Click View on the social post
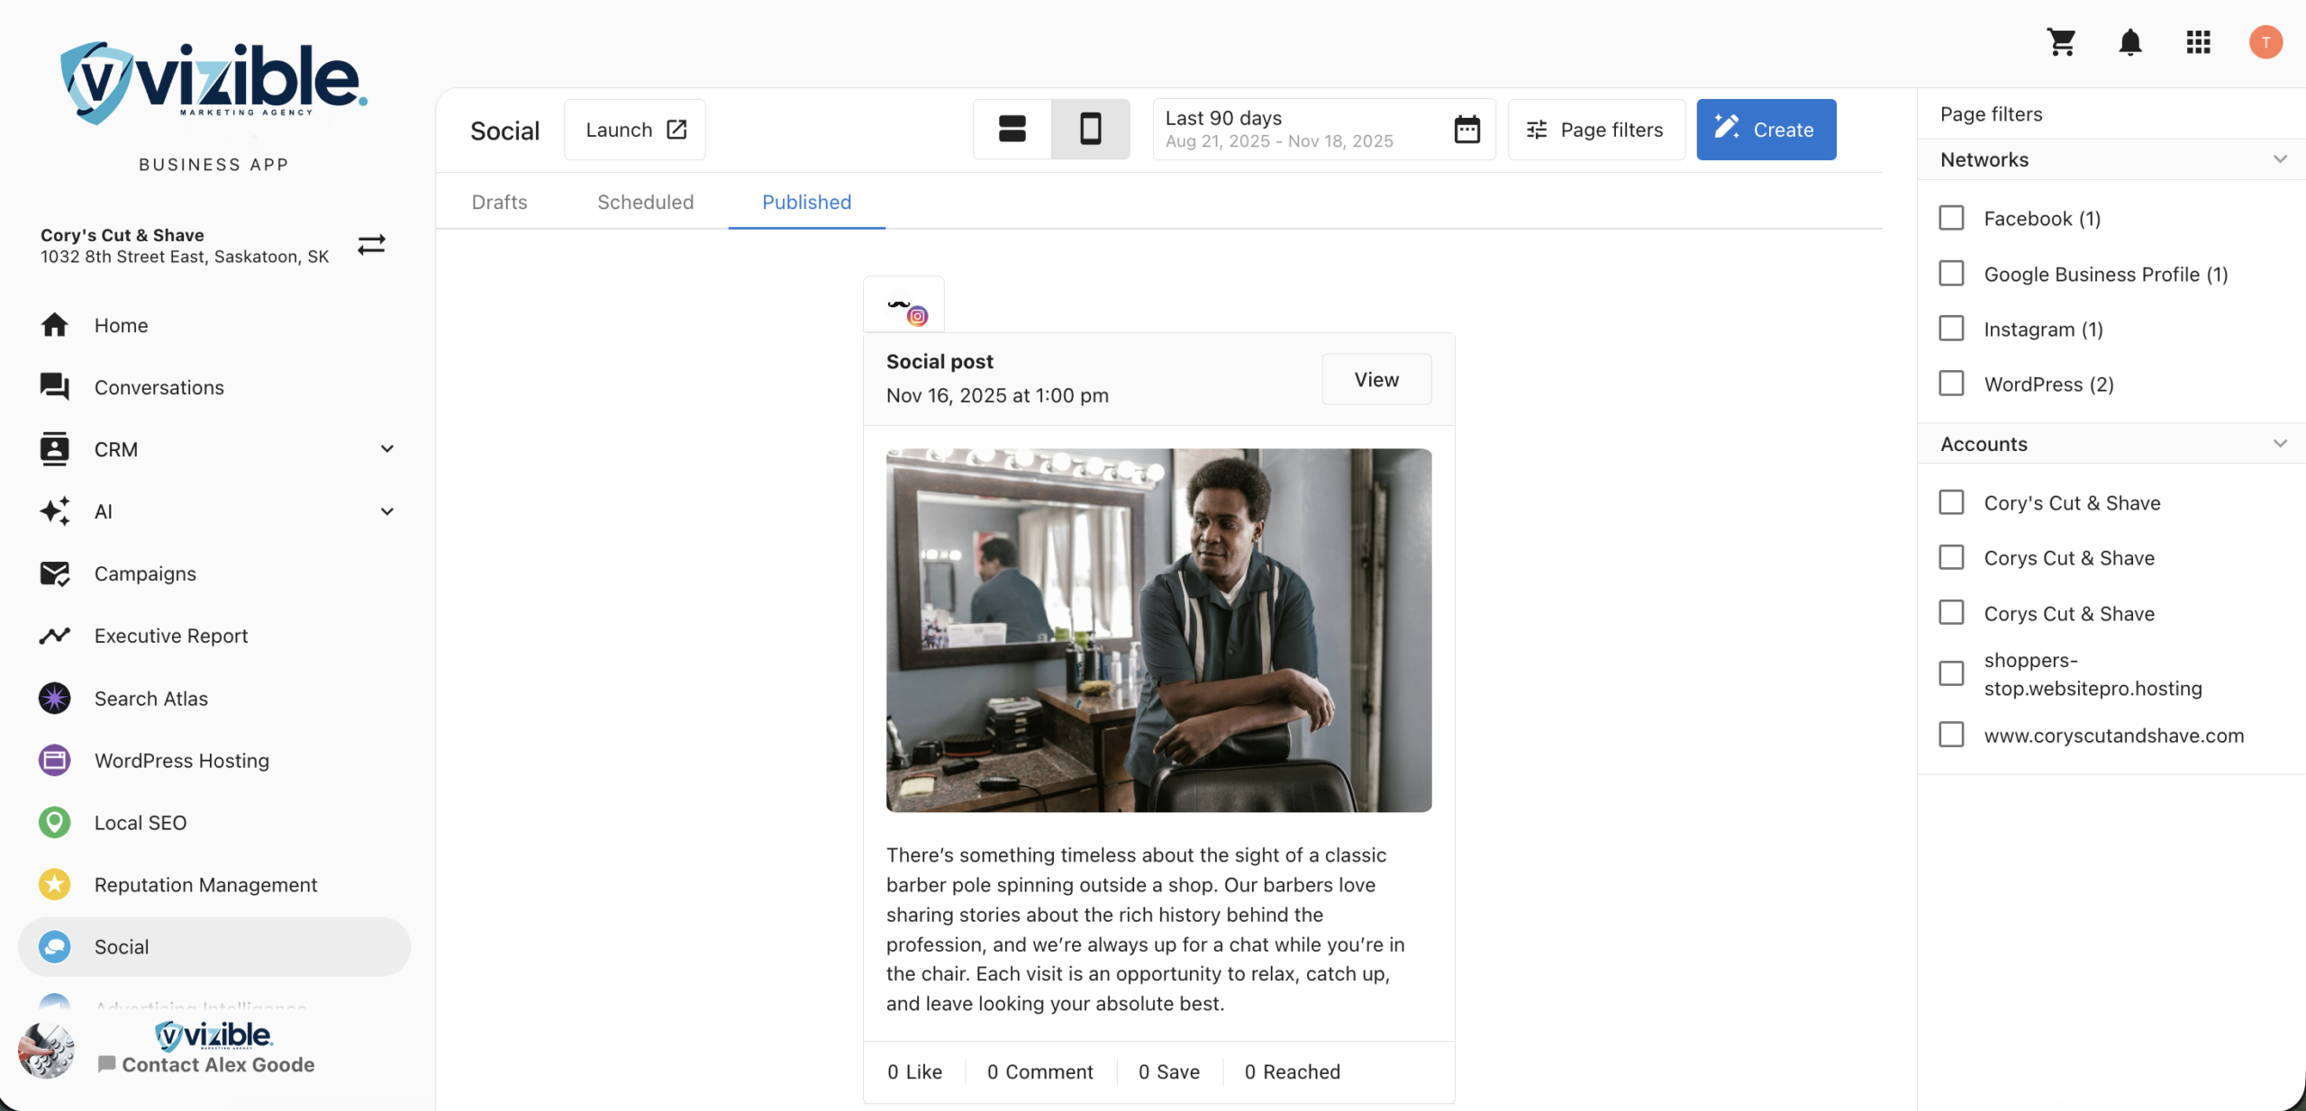Image resolution: width=2306 pixels, height=1111 pixels. pos(1375,379)
